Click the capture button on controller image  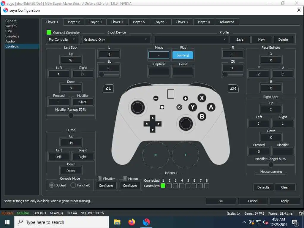162,107
